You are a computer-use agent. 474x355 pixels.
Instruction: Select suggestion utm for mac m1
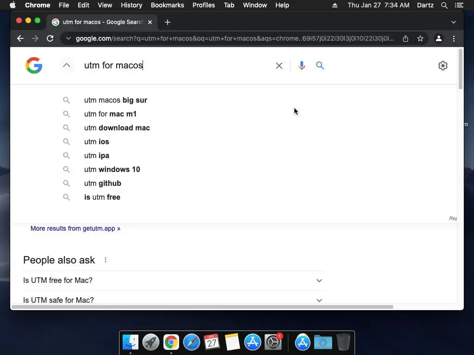tap(110, 114)
